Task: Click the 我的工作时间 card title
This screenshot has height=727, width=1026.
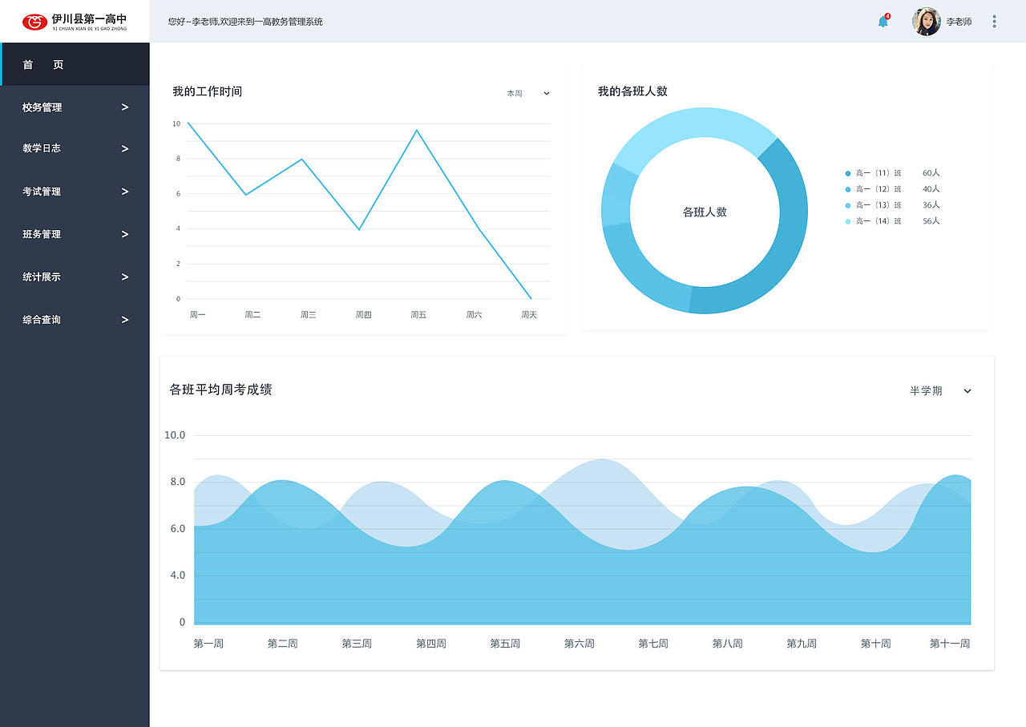Action: click(207, 91)
